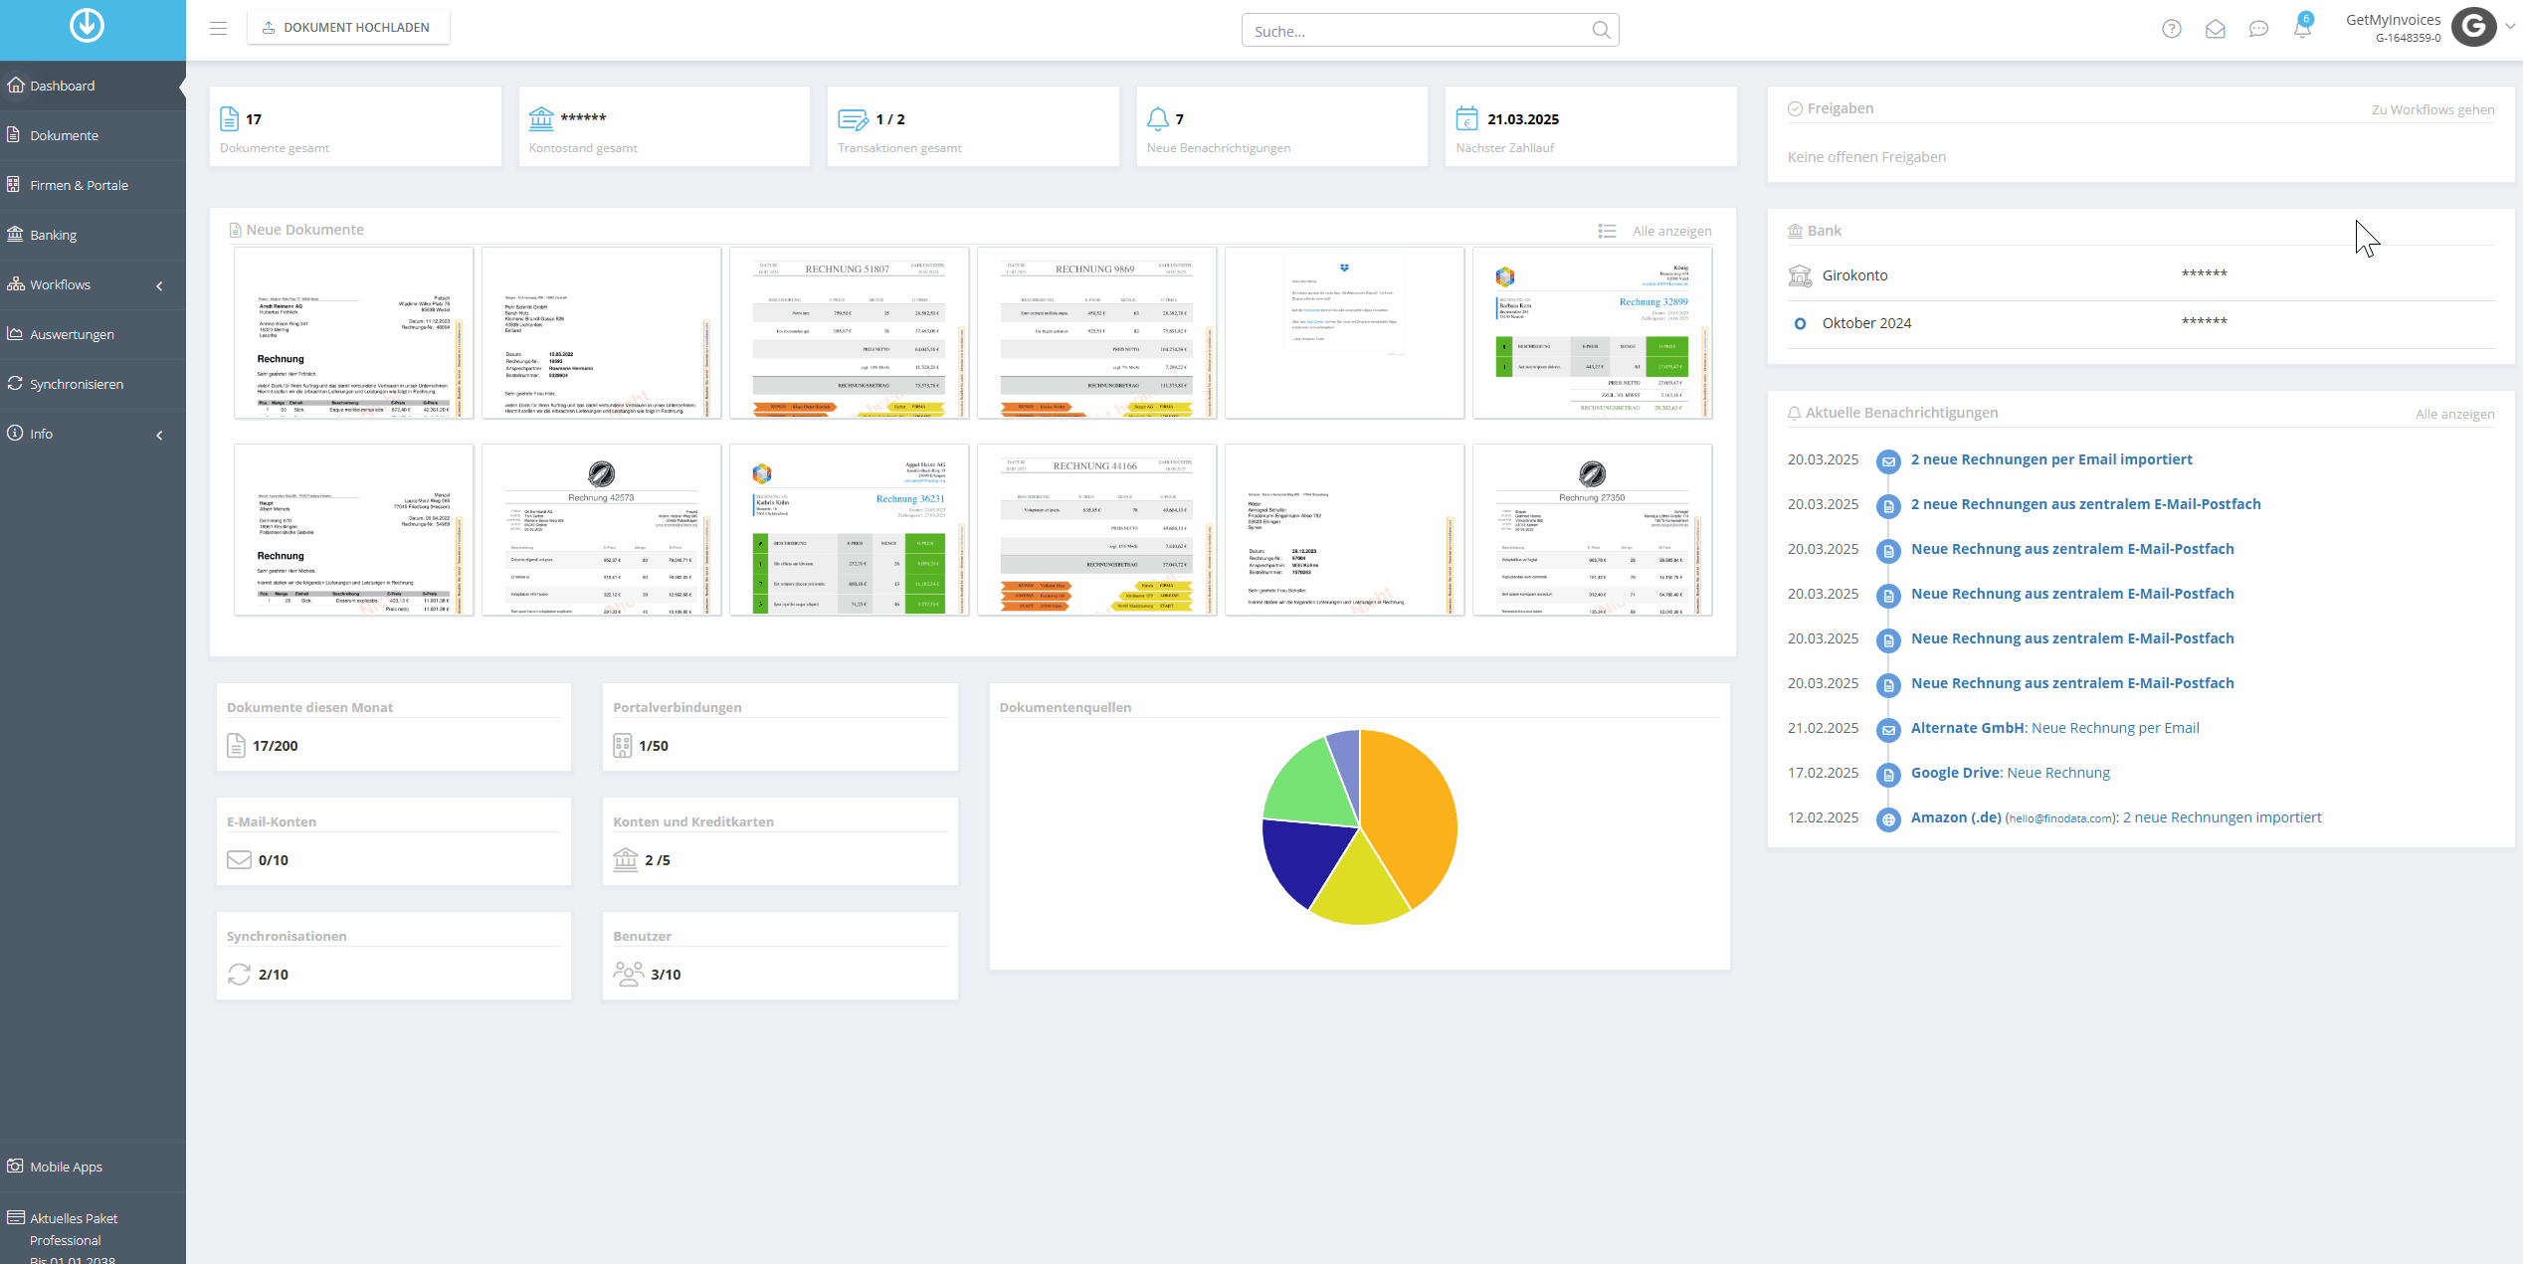Image resolution: width=2523 pixels, height=1264 pixels.
Task: Follow the Zu Workflows gehen link
Action: click(x=2432, y=109)
